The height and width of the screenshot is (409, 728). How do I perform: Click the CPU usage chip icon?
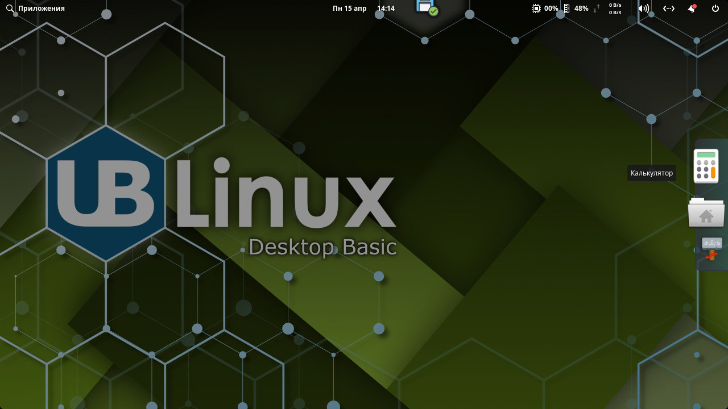tap(536, 9)
